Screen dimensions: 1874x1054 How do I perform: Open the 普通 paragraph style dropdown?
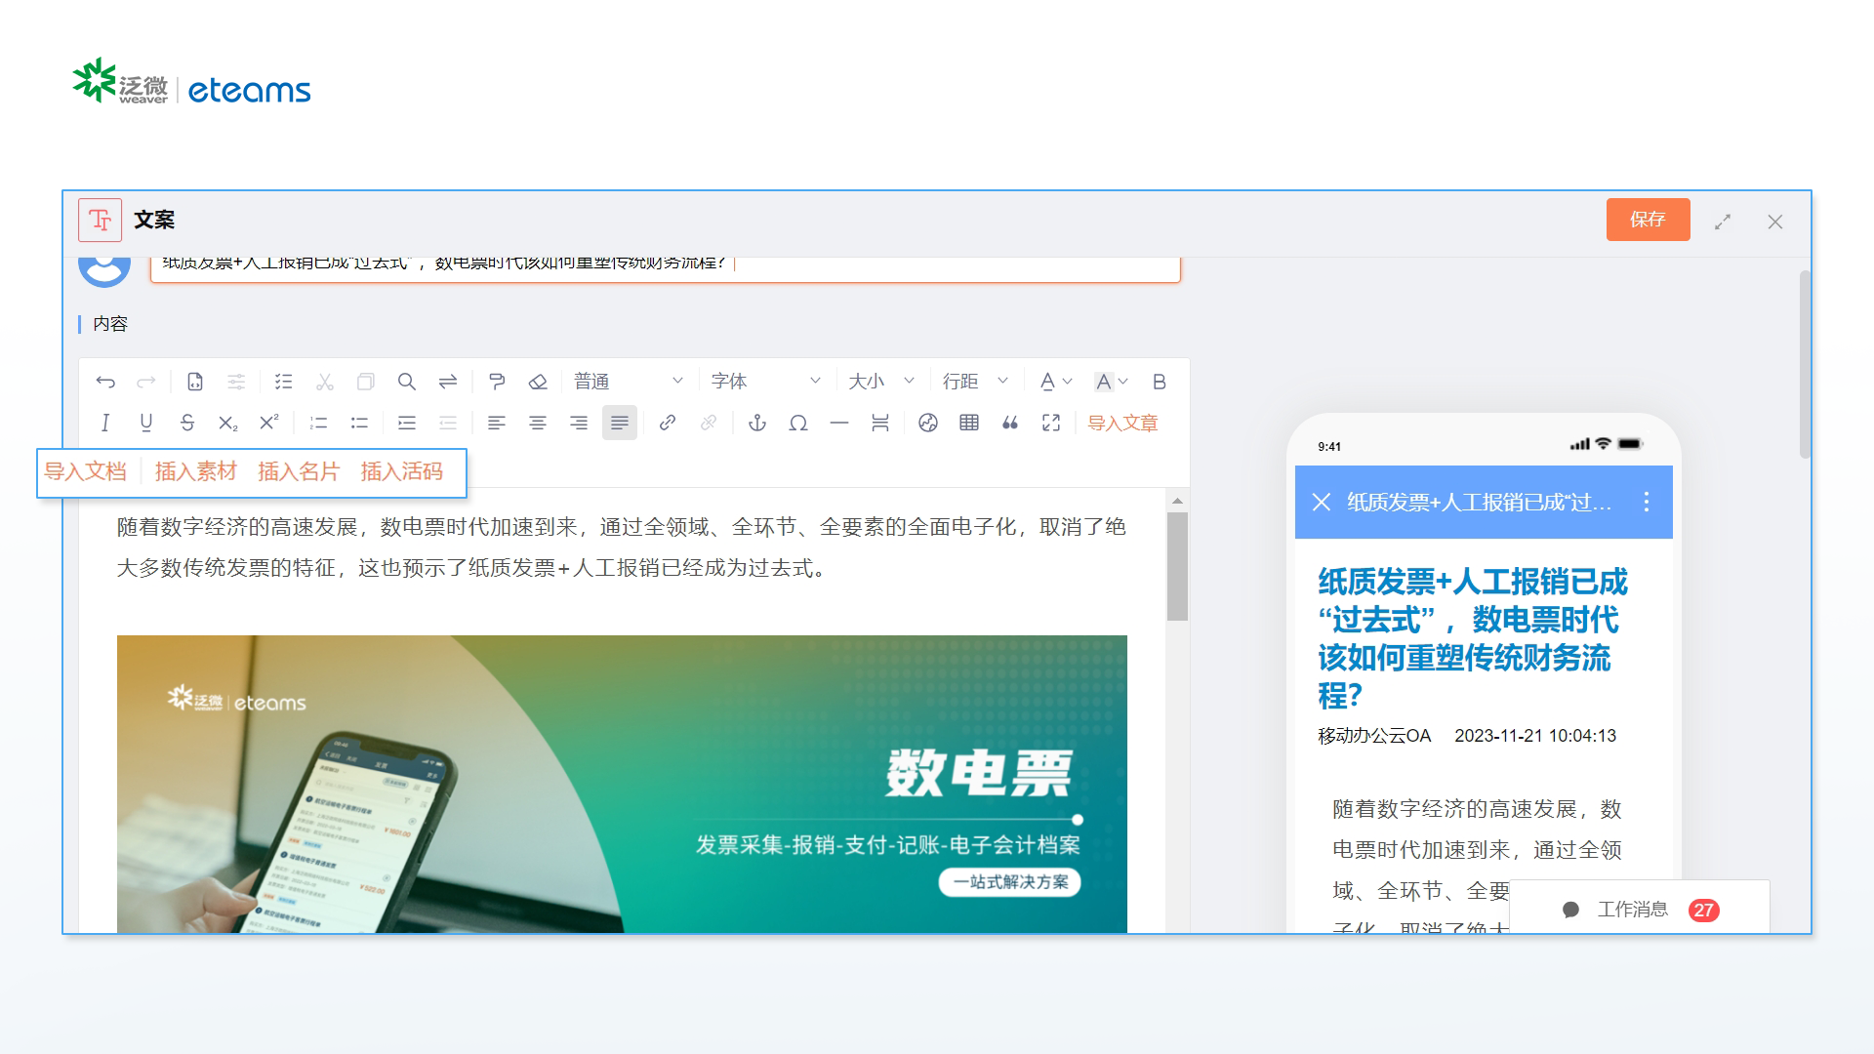(x=629, y=382)
